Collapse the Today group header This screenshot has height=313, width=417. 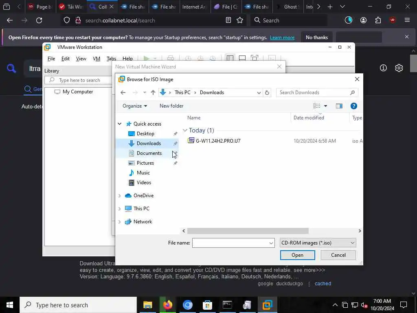(x=185, y=130)
